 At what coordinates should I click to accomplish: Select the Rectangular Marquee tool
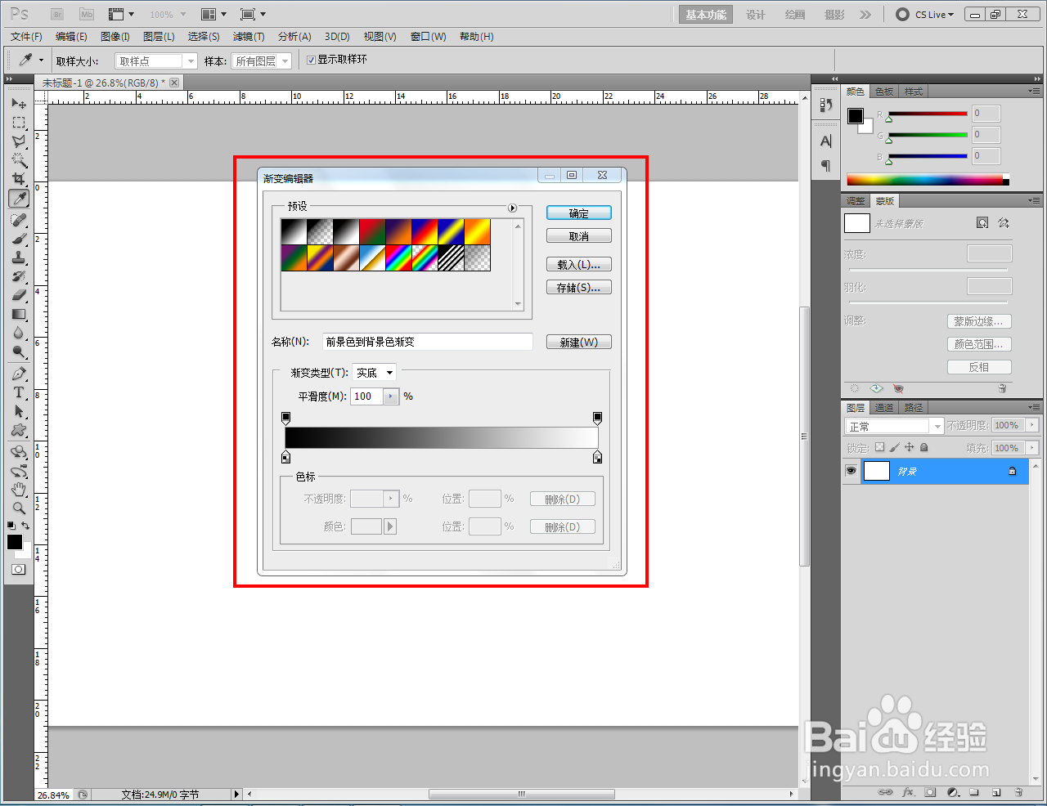pyautogui.click(x=19, y=123)
